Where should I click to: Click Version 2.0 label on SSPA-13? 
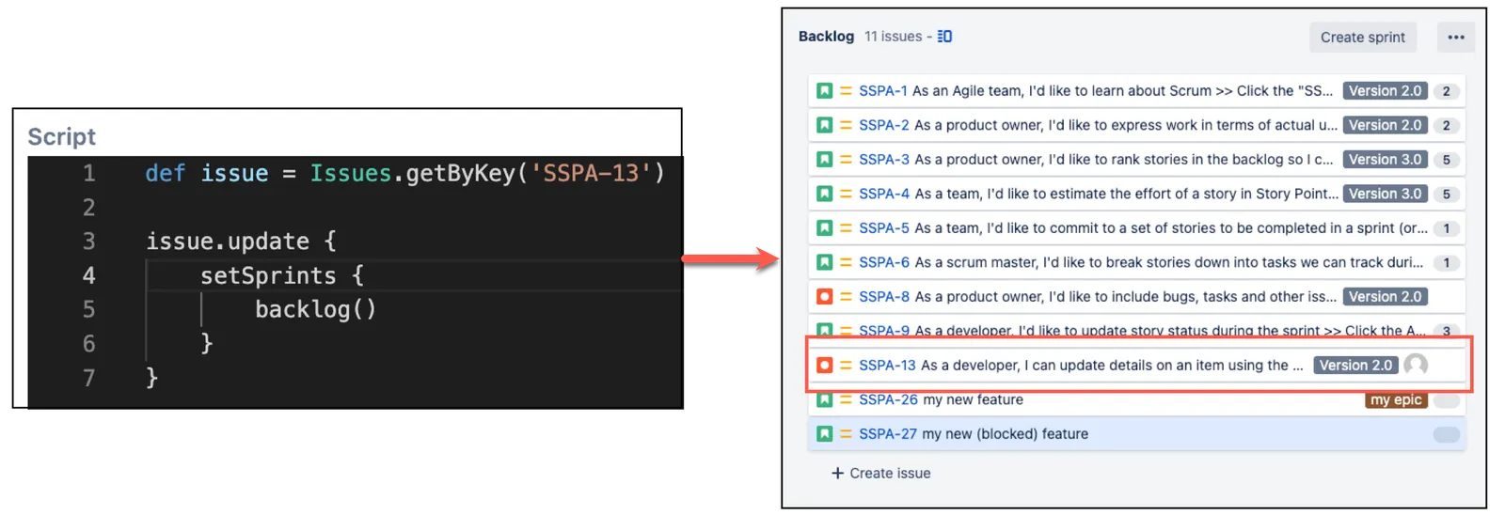(x=1355, y=366)
